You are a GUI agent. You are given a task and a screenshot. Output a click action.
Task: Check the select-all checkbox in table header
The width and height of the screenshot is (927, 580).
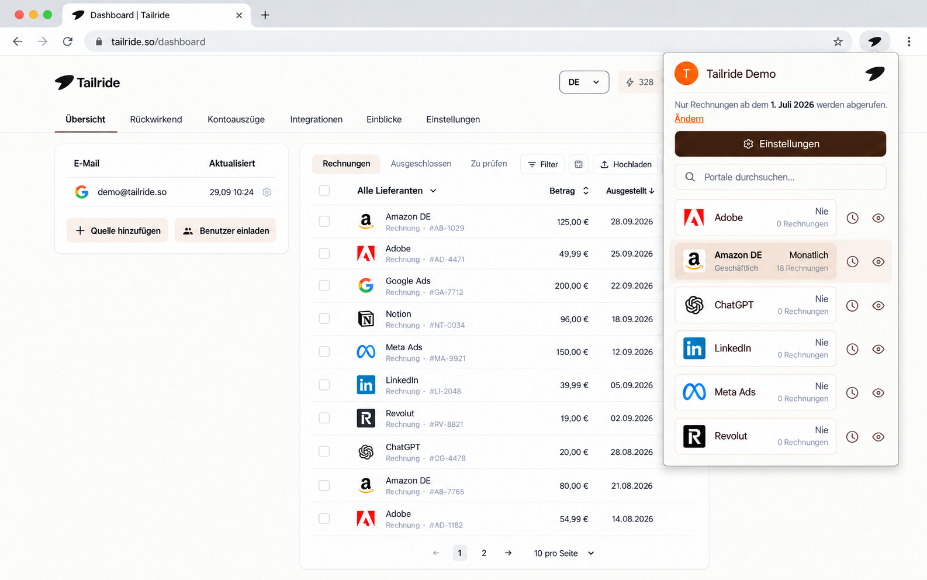coord(324,191)
